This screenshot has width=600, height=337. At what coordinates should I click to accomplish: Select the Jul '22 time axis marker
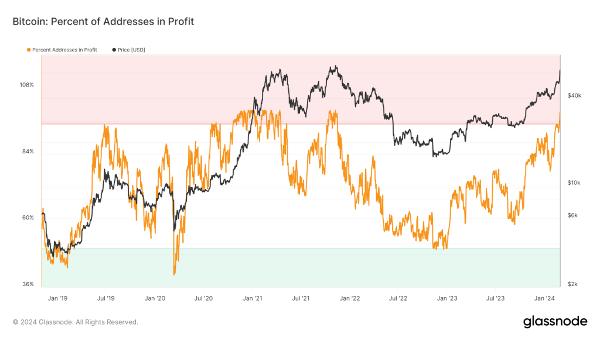pyautogui.click(x=398, y=298)
